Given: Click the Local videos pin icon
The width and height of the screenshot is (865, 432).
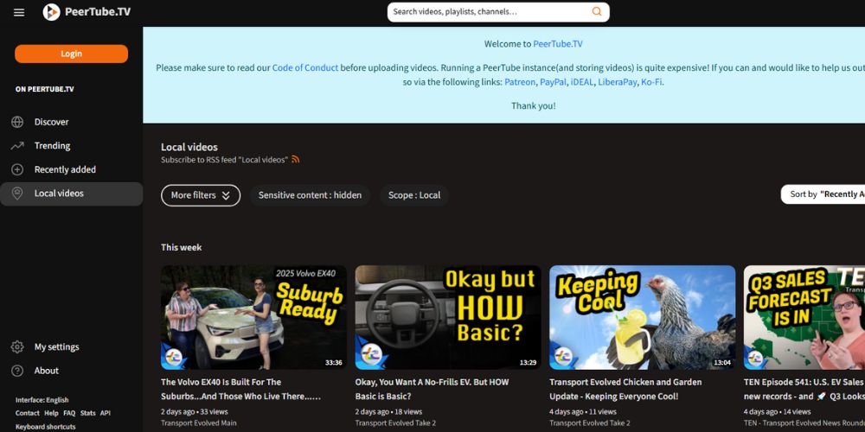Looking at the screenshot, I should (x=17, y=194).
